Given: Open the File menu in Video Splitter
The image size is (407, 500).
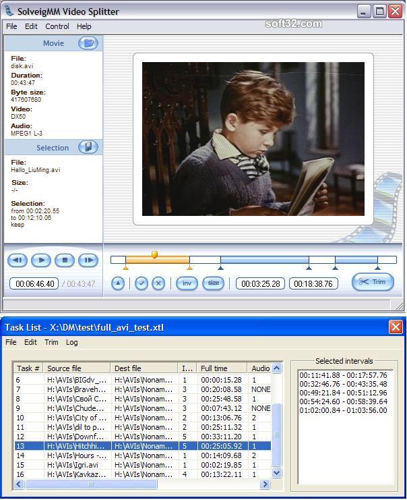Looking at the screenshot, I should coord(11,26).
